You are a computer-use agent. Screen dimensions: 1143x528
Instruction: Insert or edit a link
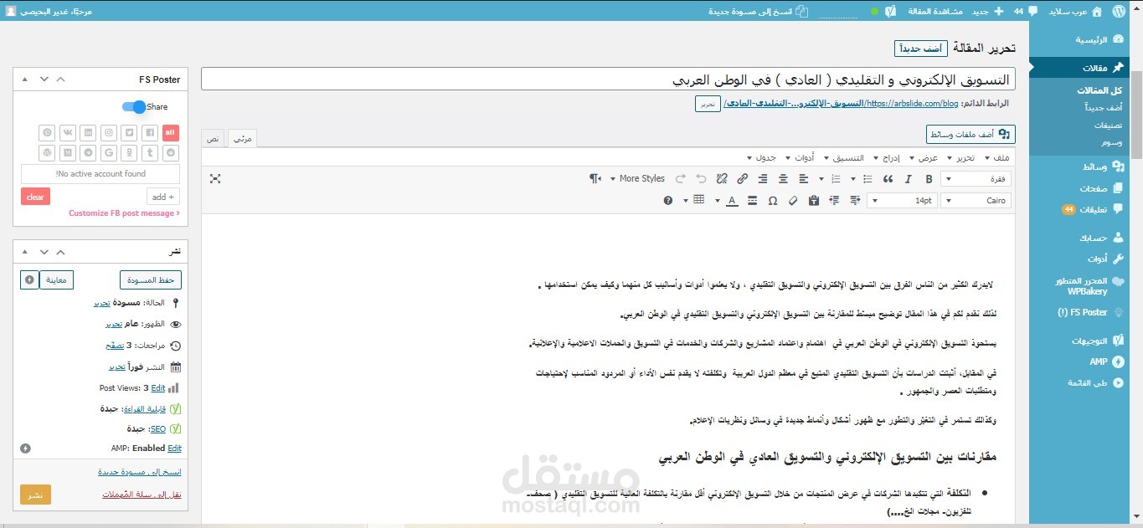pyautogui.click(x=742, y=179)
